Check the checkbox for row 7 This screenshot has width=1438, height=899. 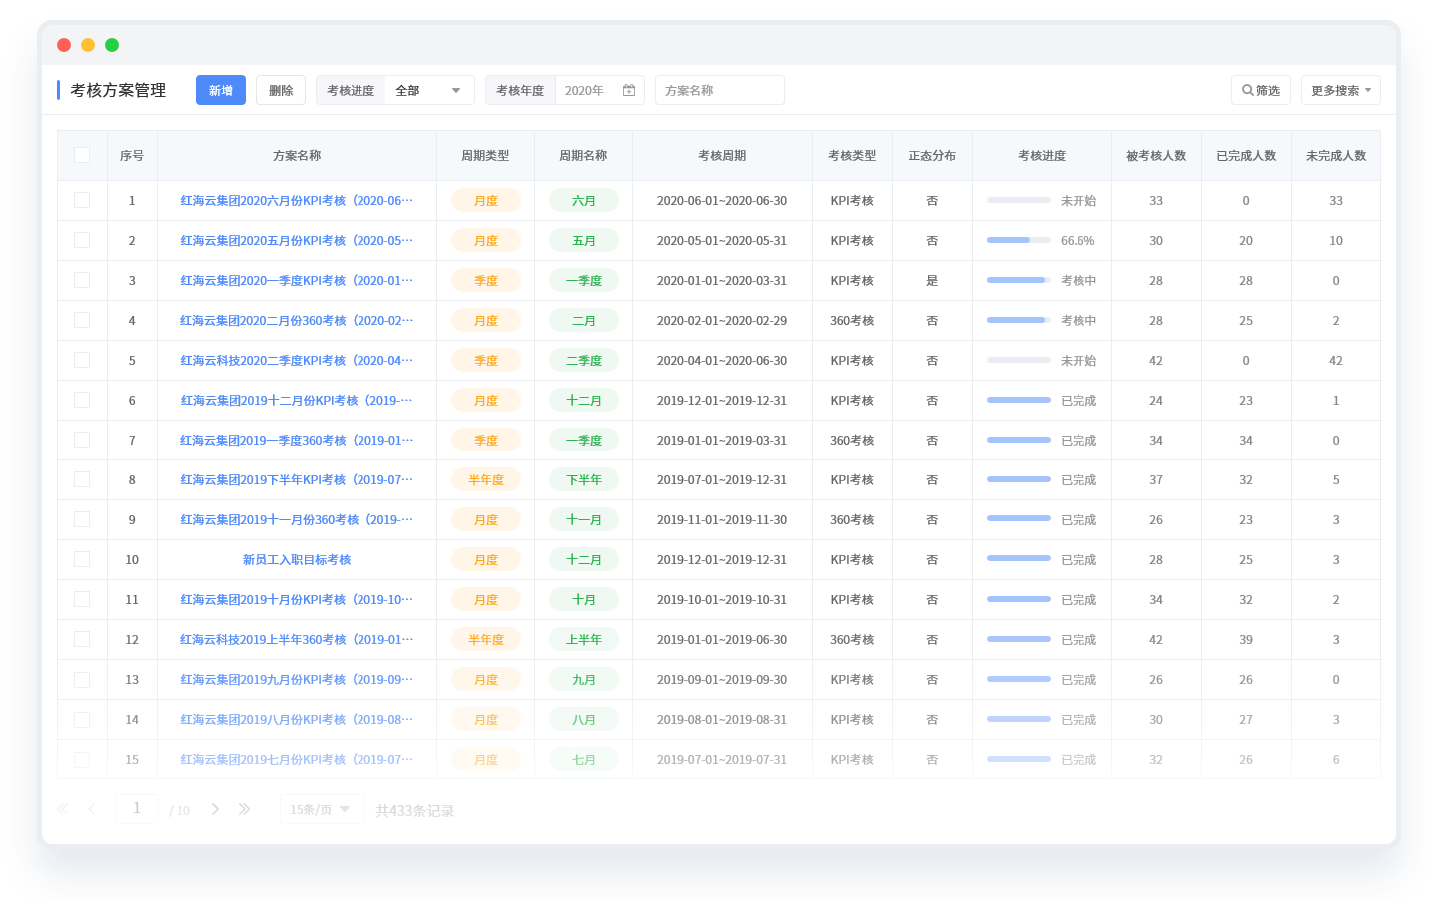click(82, 440)
